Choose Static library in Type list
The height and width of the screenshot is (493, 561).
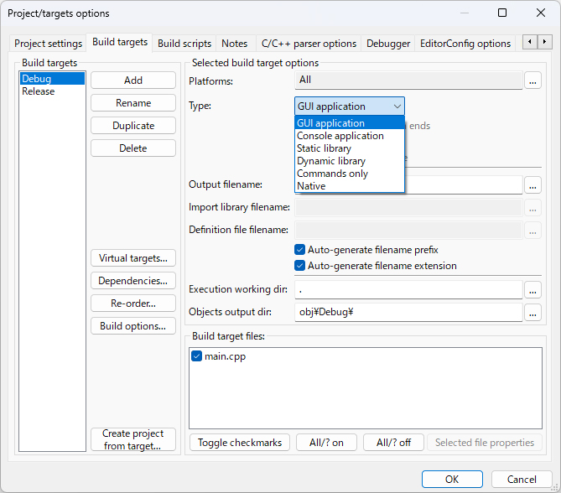350,148
